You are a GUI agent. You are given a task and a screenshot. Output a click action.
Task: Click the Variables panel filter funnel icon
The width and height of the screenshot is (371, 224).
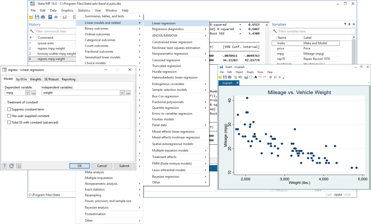click(x=345, y=24)
